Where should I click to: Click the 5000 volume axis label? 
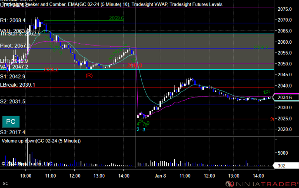[283, 153]
